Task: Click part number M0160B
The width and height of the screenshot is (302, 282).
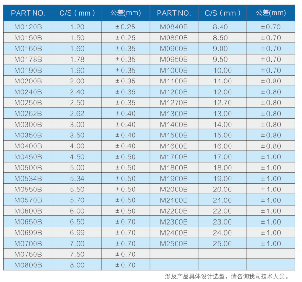Action: pos(28,48)
